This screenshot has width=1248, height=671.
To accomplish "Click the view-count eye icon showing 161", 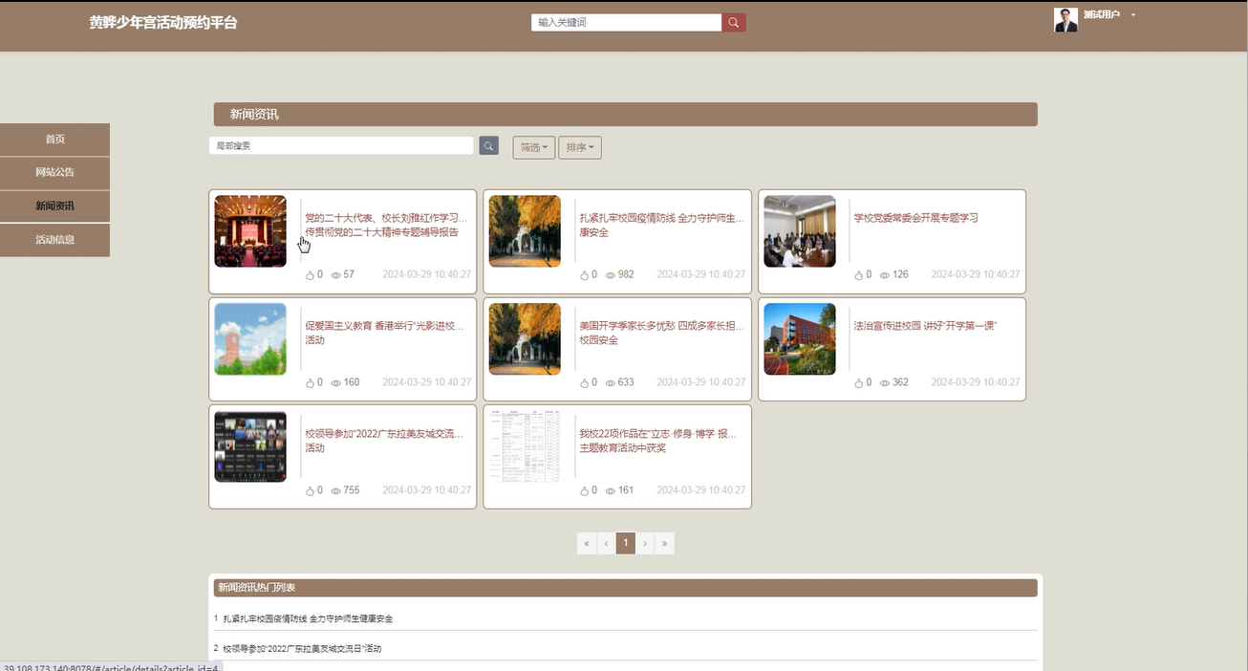I will click(x=610, y=490).
